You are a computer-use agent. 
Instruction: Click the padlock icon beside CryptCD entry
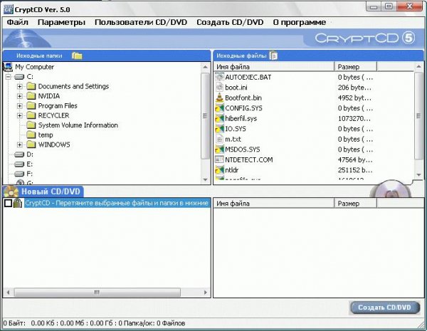[x=18, y=203]
